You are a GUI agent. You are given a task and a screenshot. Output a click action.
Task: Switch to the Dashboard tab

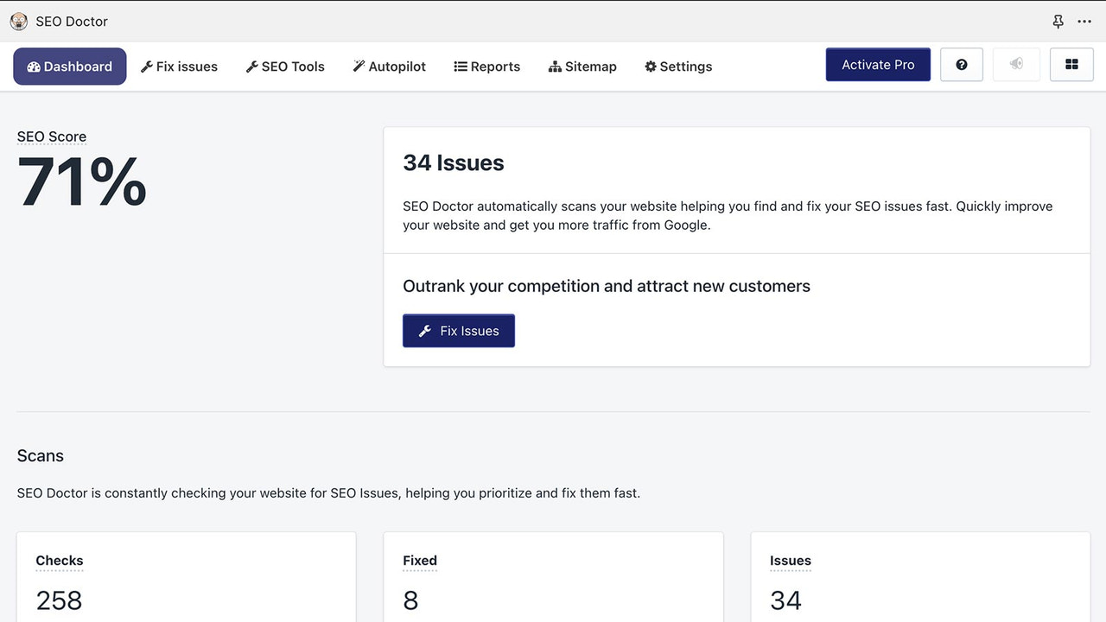pyautogui.click(x=69, y=66)
